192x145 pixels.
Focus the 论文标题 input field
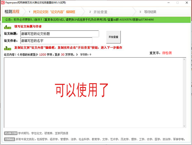[60, 34]
